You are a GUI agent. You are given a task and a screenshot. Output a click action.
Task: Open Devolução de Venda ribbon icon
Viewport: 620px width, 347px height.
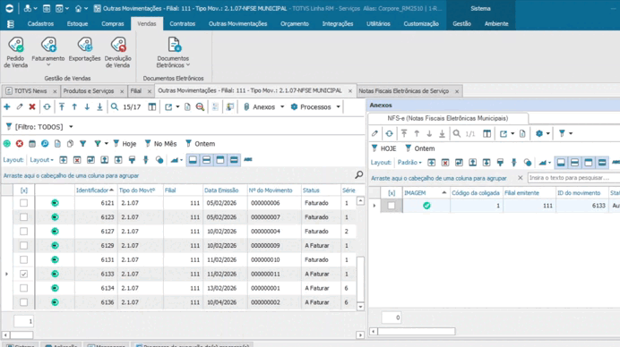[118, 52]
